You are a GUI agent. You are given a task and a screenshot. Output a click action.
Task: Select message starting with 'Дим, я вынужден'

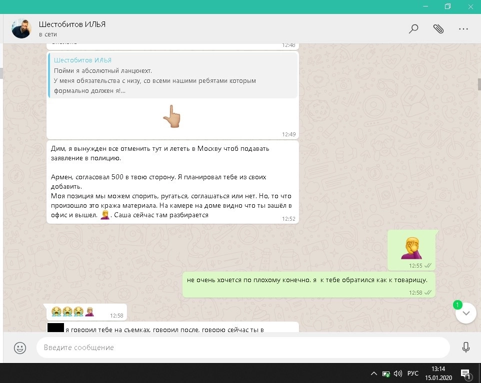pyautogui.click(x=172, y=182)
